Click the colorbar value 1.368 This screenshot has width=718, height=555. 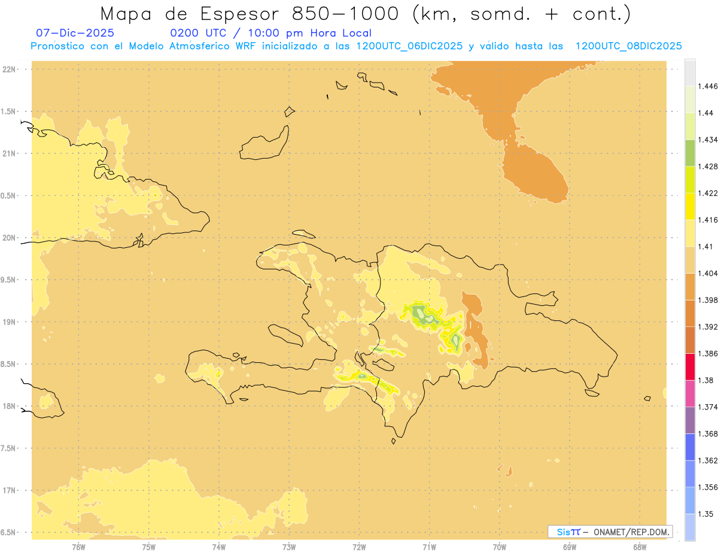click(x=708, y=433)
